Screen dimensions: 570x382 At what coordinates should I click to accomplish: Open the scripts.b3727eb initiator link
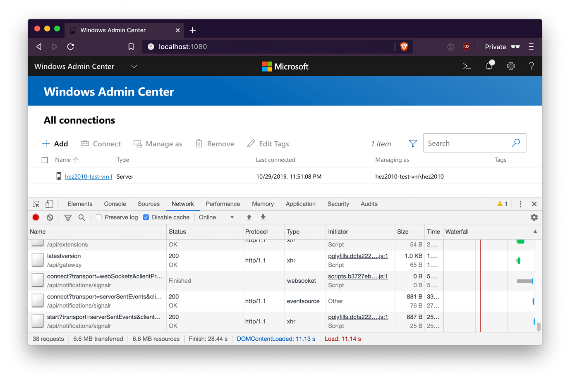tap(358, 276)
